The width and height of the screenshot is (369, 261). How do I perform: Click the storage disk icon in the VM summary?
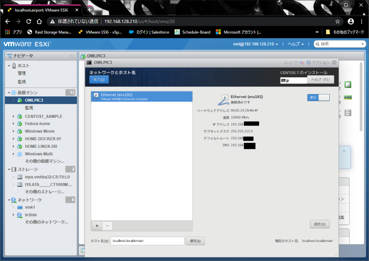[348, 113]
